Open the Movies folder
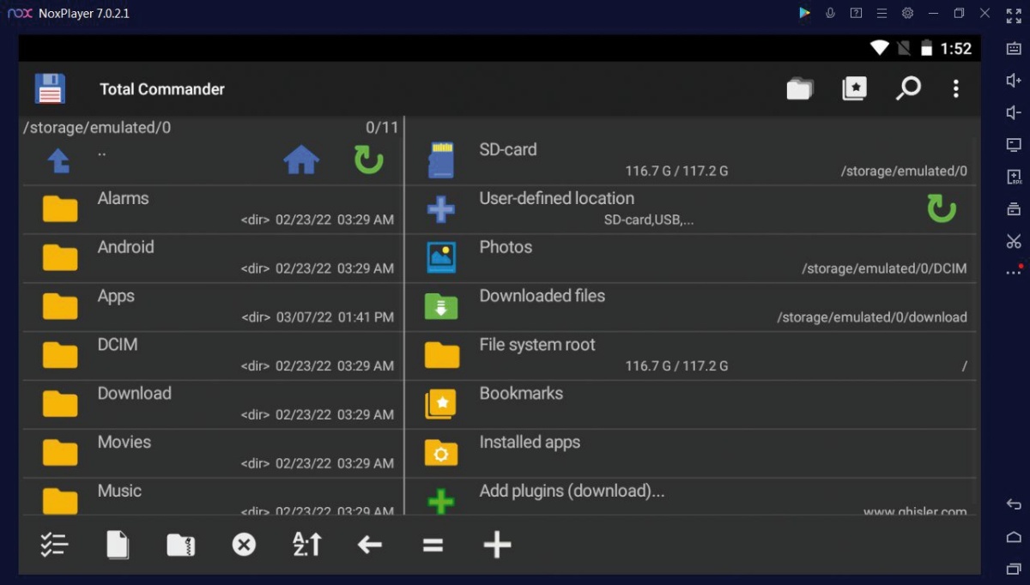Screen dimensions: 1030x585 (212, 454)
